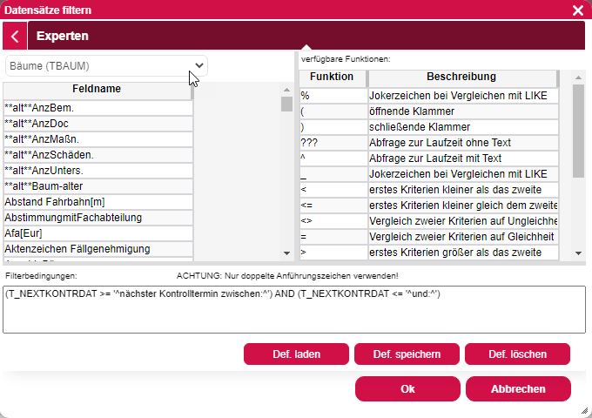Choose the <= function row
This screenshot has height=418, width=592.
click(x=332, y=206)
